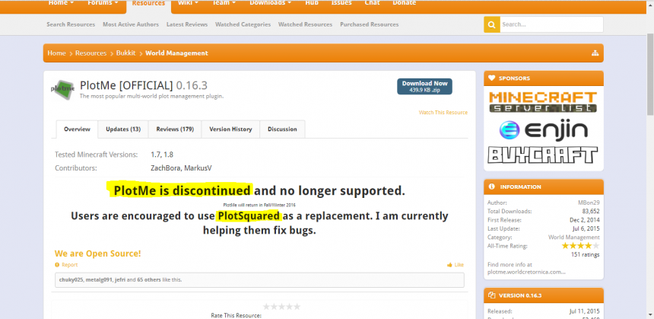
Task: Click World Management in the breadcrumb
Action: (176, 53)
